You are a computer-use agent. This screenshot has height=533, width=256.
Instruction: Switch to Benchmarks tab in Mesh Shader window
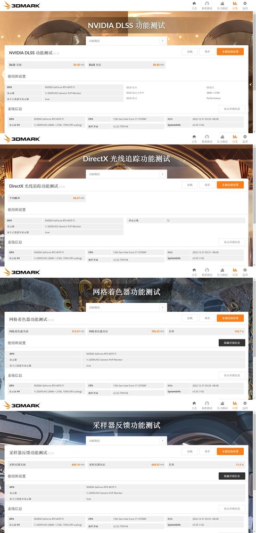point(207,271)
